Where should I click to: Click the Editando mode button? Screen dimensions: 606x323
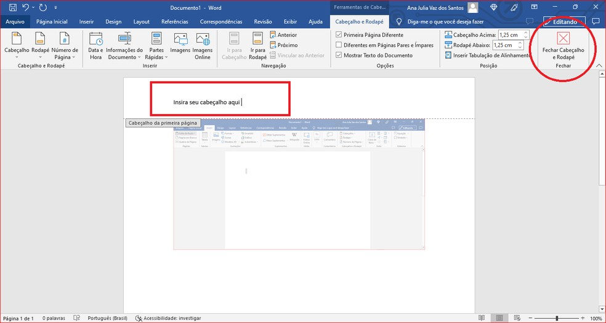(x=560, y=22)
